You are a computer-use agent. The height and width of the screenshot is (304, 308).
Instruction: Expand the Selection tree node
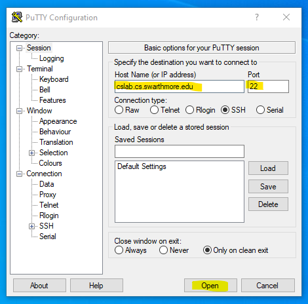pos(31,153)
